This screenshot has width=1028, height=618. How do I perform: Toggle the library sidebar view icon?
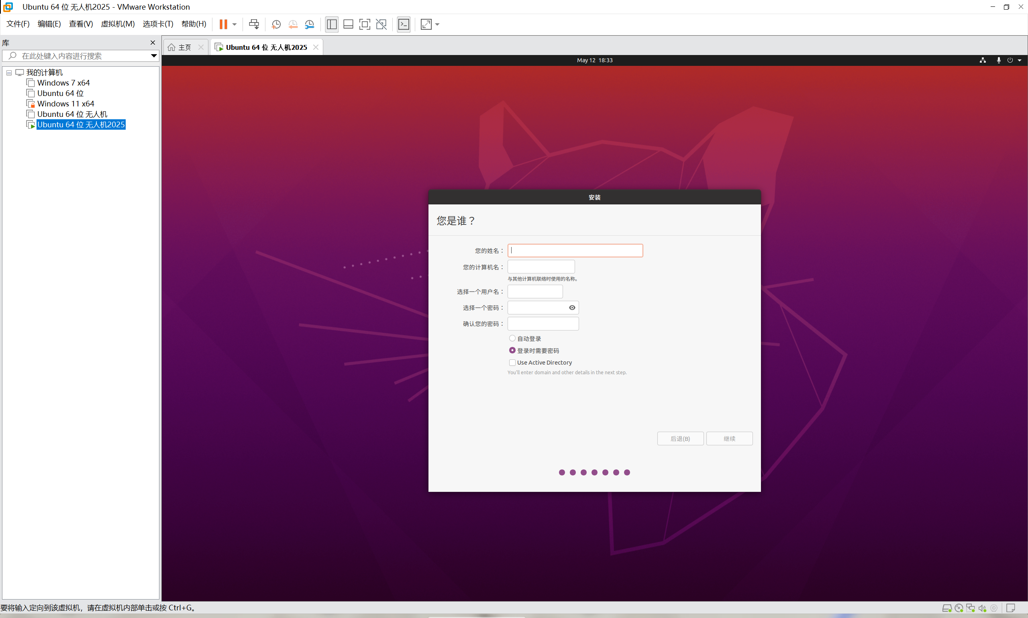coord(331,24)
